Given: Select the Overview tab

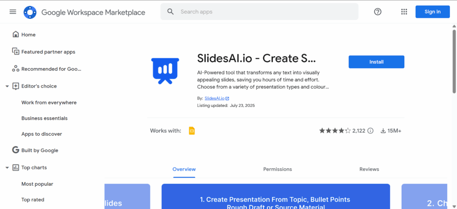Looking at the screenshot, I should [x=184, y=169].
